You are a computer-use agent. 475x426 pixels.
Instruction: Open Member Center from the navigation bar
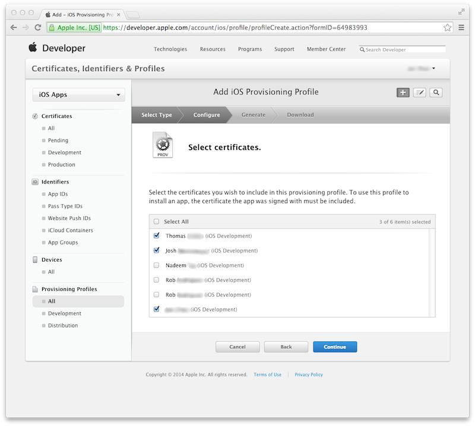click(x=325, y=49)
